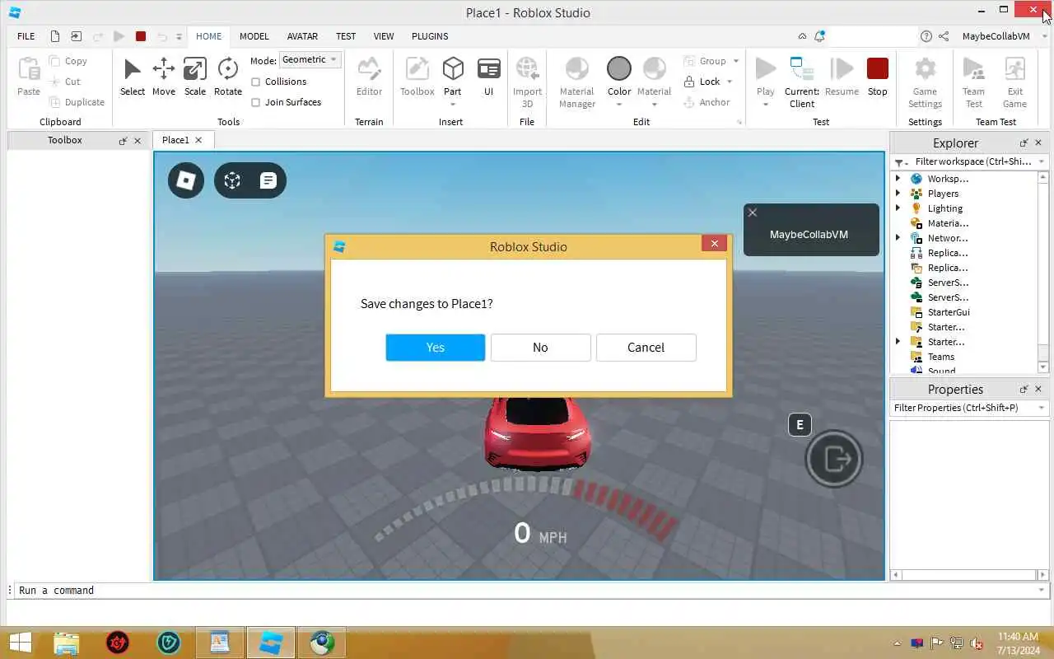Click the Filter workspace search field

pyautogui.click(x=969, y=161)
